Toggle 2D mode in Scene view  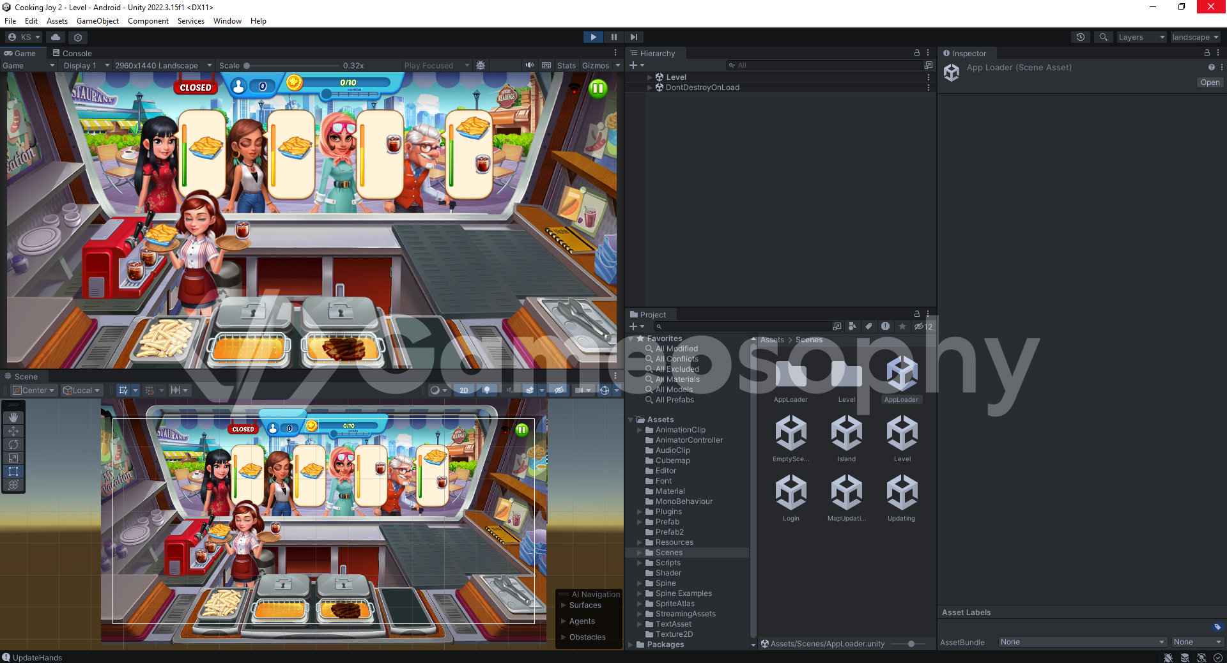[463, 390]
